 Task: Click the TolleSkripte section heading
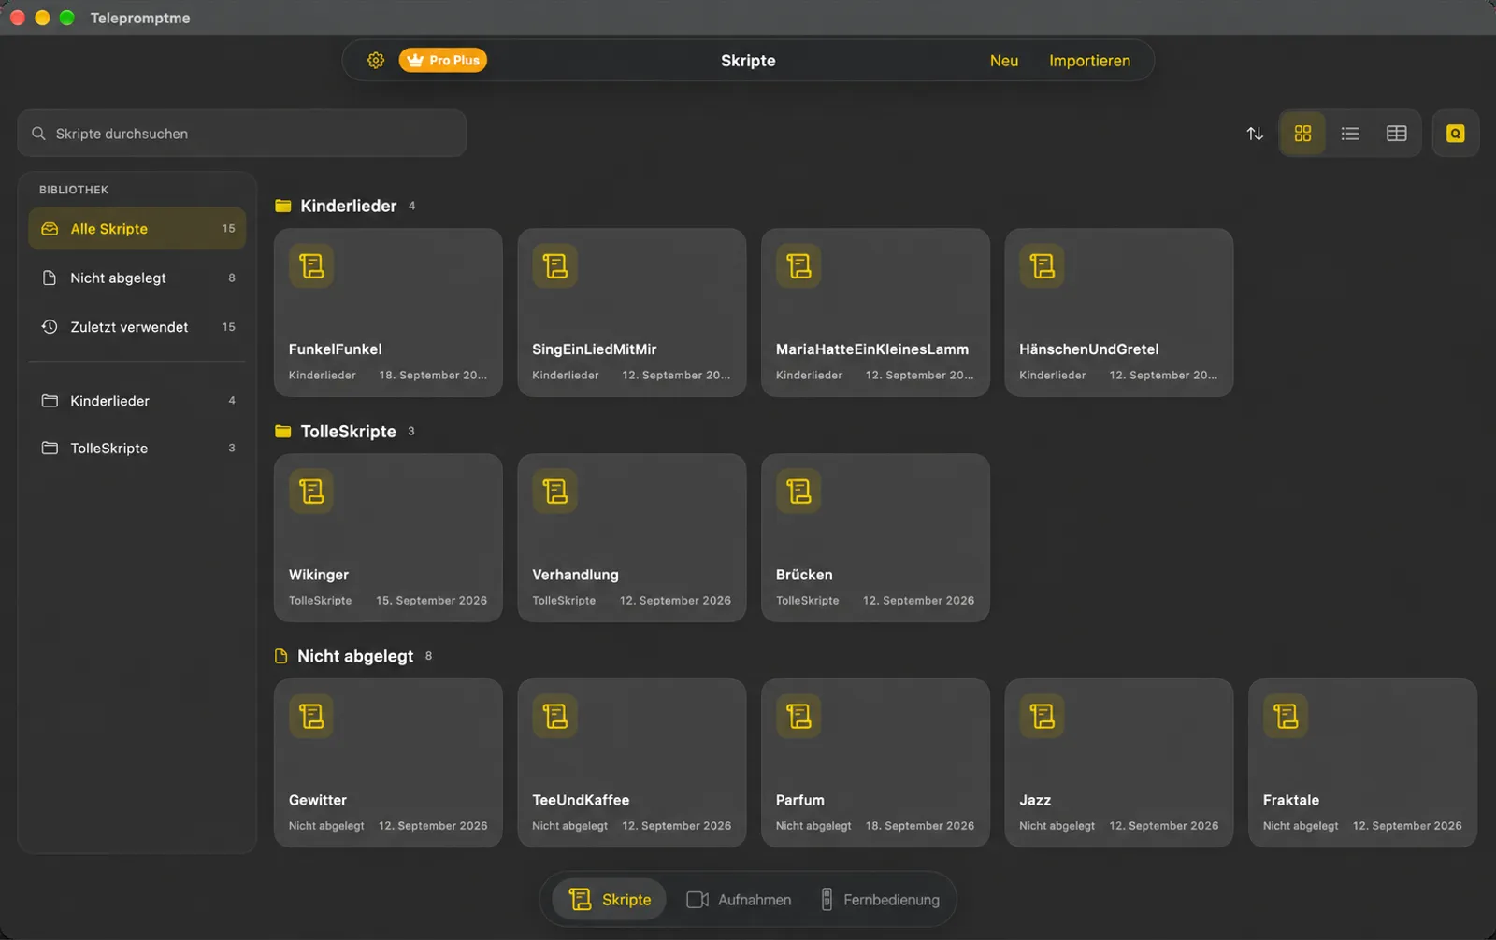(x=349, y=431)
